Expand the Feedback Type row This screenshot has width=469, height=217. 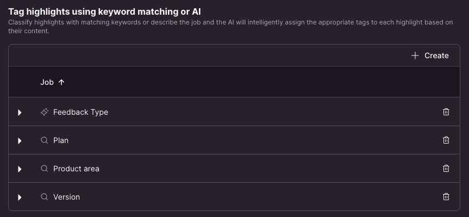(x=20, y=113)
